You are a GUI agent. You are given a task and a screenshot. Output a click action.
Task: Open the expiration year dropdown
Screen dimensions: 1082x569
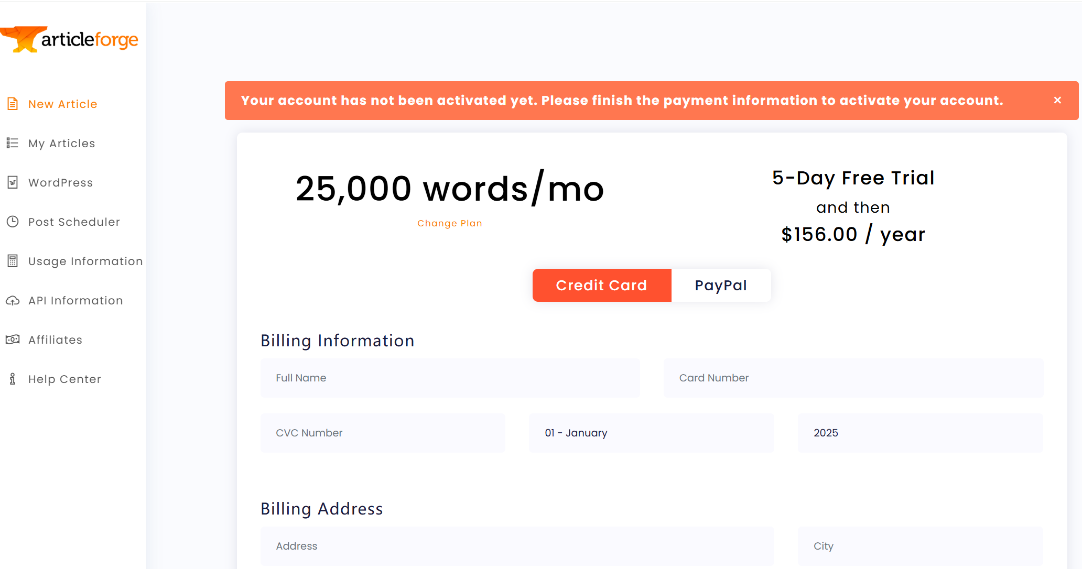[x=921, y=433]
